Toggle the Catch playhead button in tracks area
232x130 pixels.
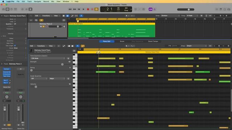click(x=81, y=16)
